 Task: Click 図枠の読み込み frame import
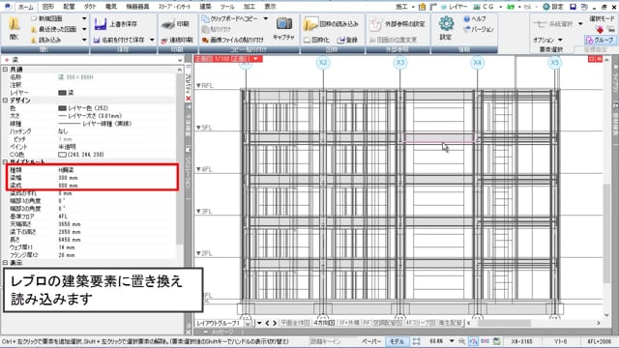pyautogui.click(x=332, y=24)
